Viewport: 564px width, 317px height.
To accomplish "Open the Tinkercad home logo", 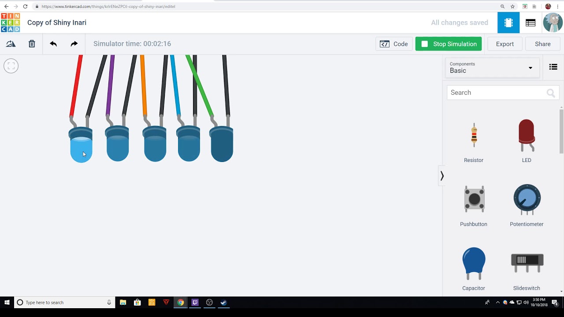I will [10, 22].
